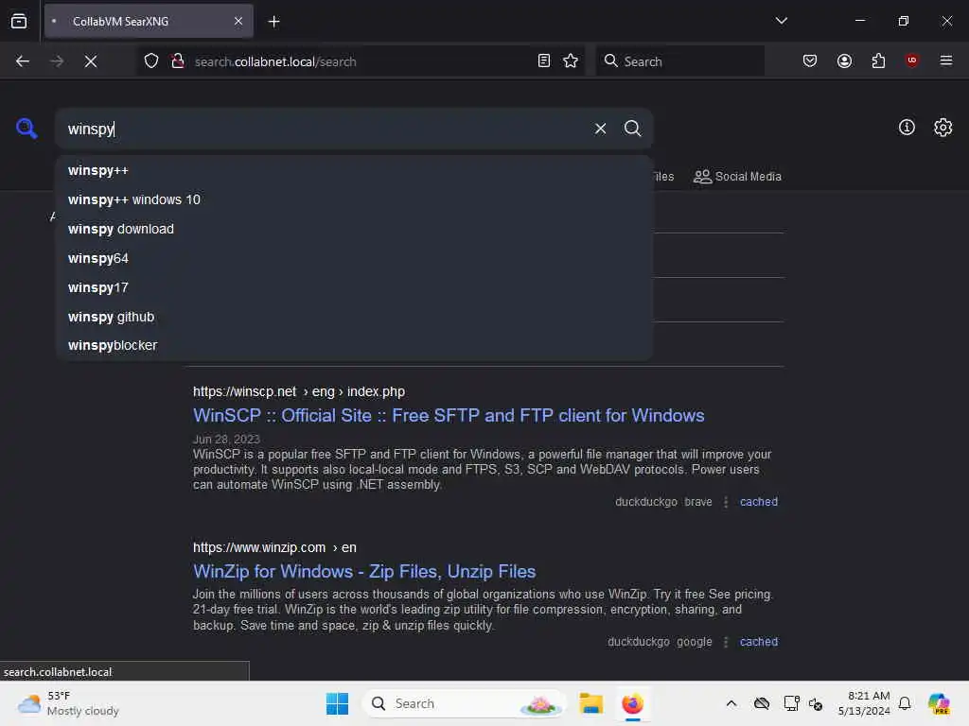Open Windows Start menu

[338, 703]
